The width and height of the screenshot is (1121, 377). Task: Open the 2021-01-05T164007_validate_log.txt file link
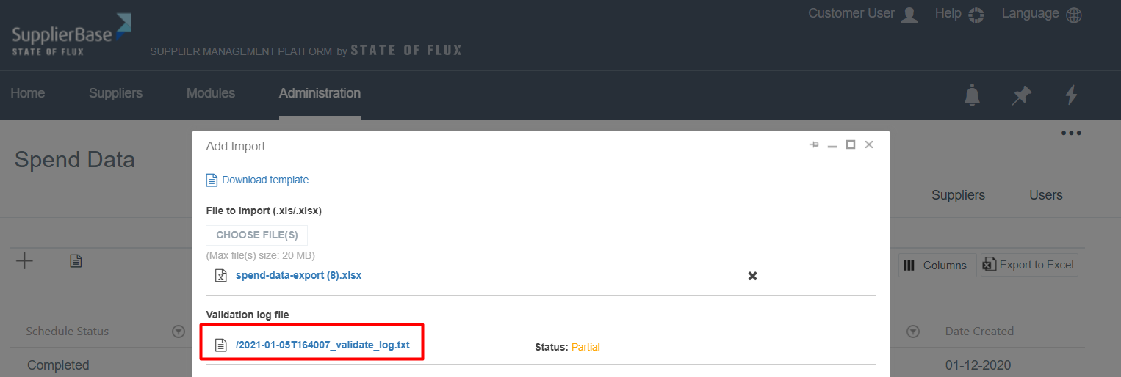pos(322,345)
